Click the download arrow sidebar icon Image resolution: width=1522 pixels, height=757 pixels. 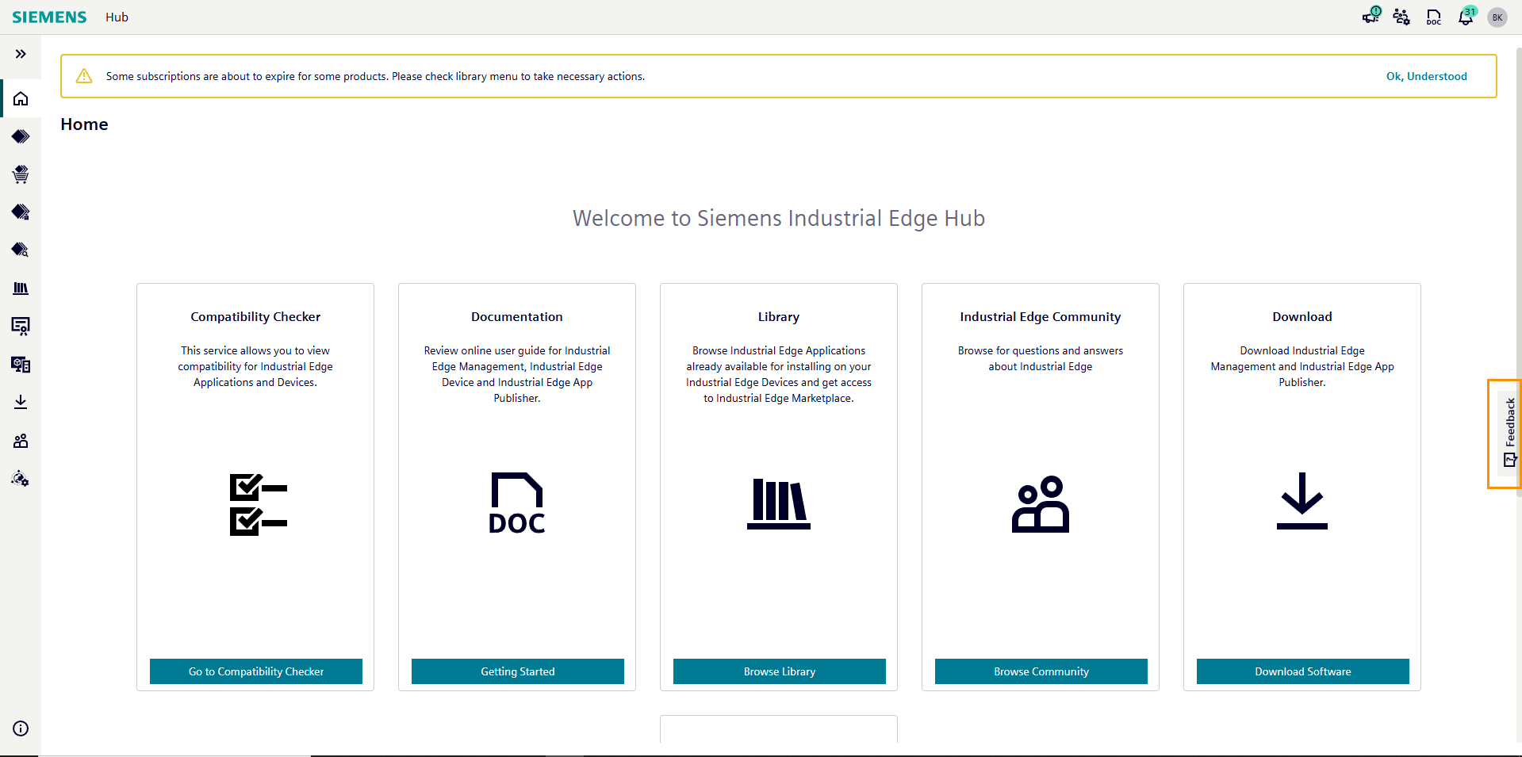point(21,402)
